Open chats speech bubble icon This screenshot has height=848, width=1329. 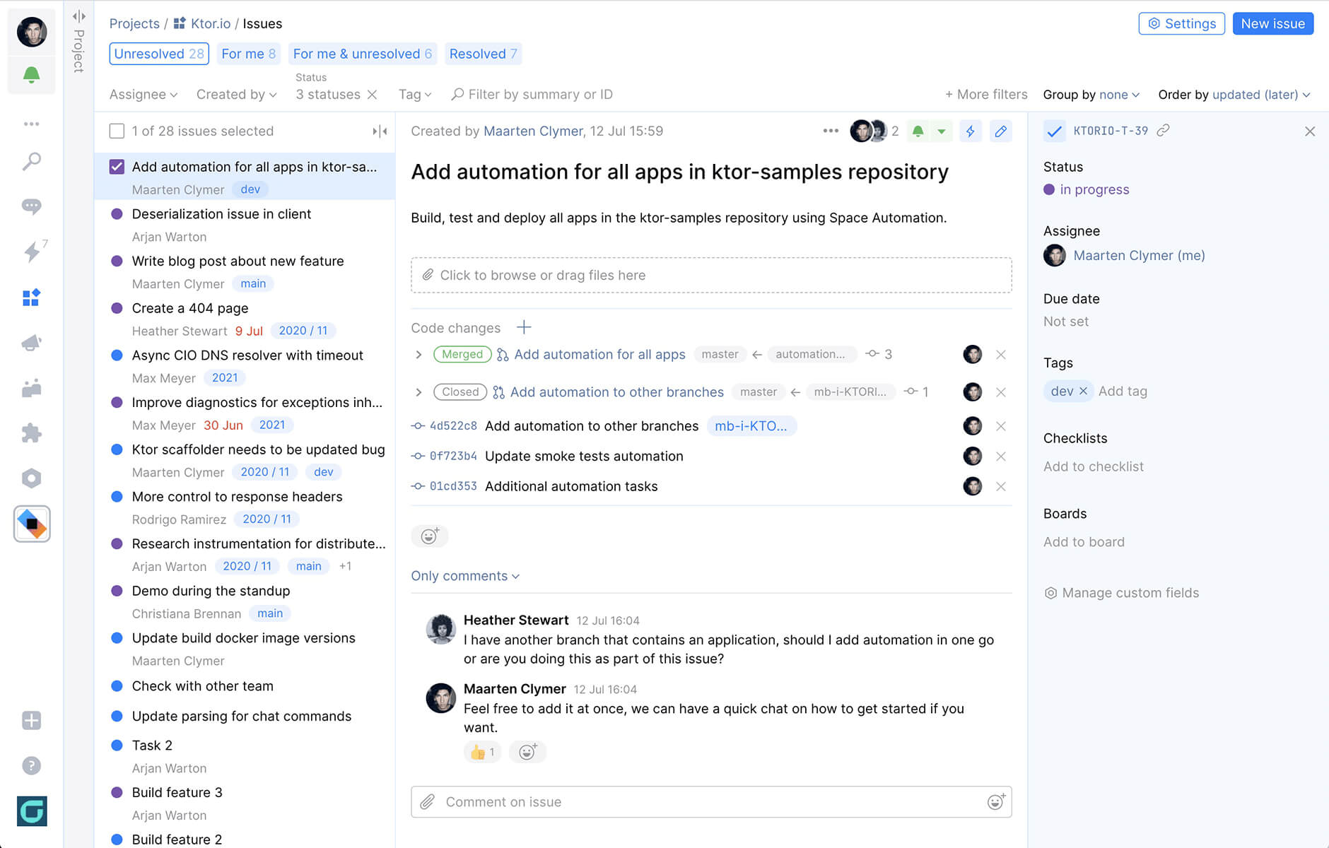point(31,206)
